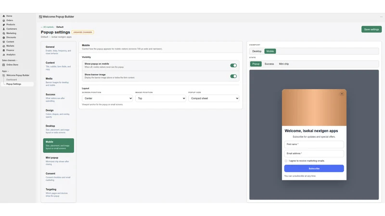The height and width of the screenshot is (216, 385).
Task: Click the Unsaved Changes badge
Action: pyautogui.click(x=83, y=32)
